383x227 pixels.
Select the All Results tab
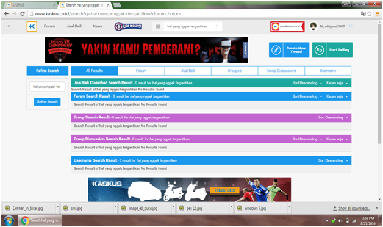click(x=95, y=71)
